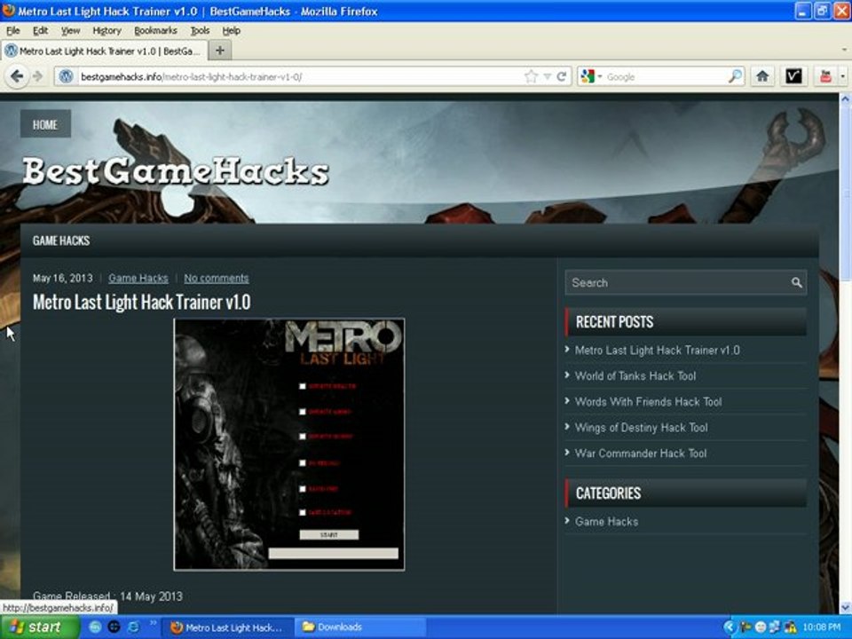This screenshot has height=639, width=852.
Task: Open the No comments link
Action: coord(217,278)
